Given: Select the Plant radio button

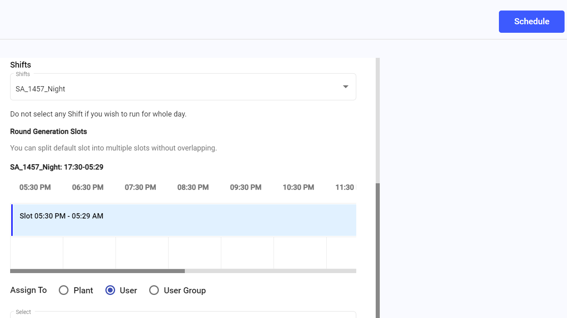Looking at the screenshot, I should point(64,290).
